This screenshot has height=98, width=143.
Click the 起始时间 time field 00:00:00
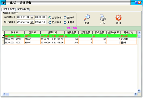41,17
